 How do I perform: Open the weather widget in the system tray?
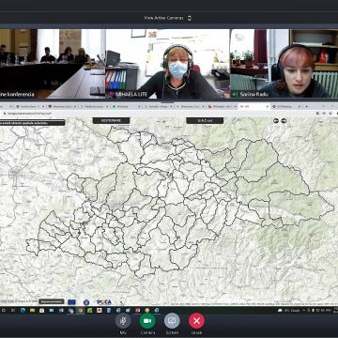tap(288, 310)
